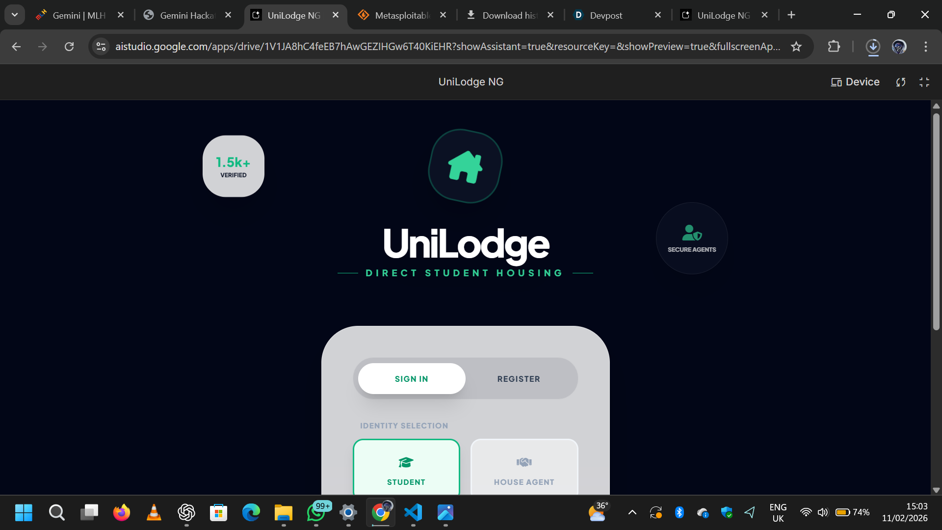The height and width of the screenshot is (530, 942).
Task: Switch to the Register toggle
Action: click(x=519, y=379)
